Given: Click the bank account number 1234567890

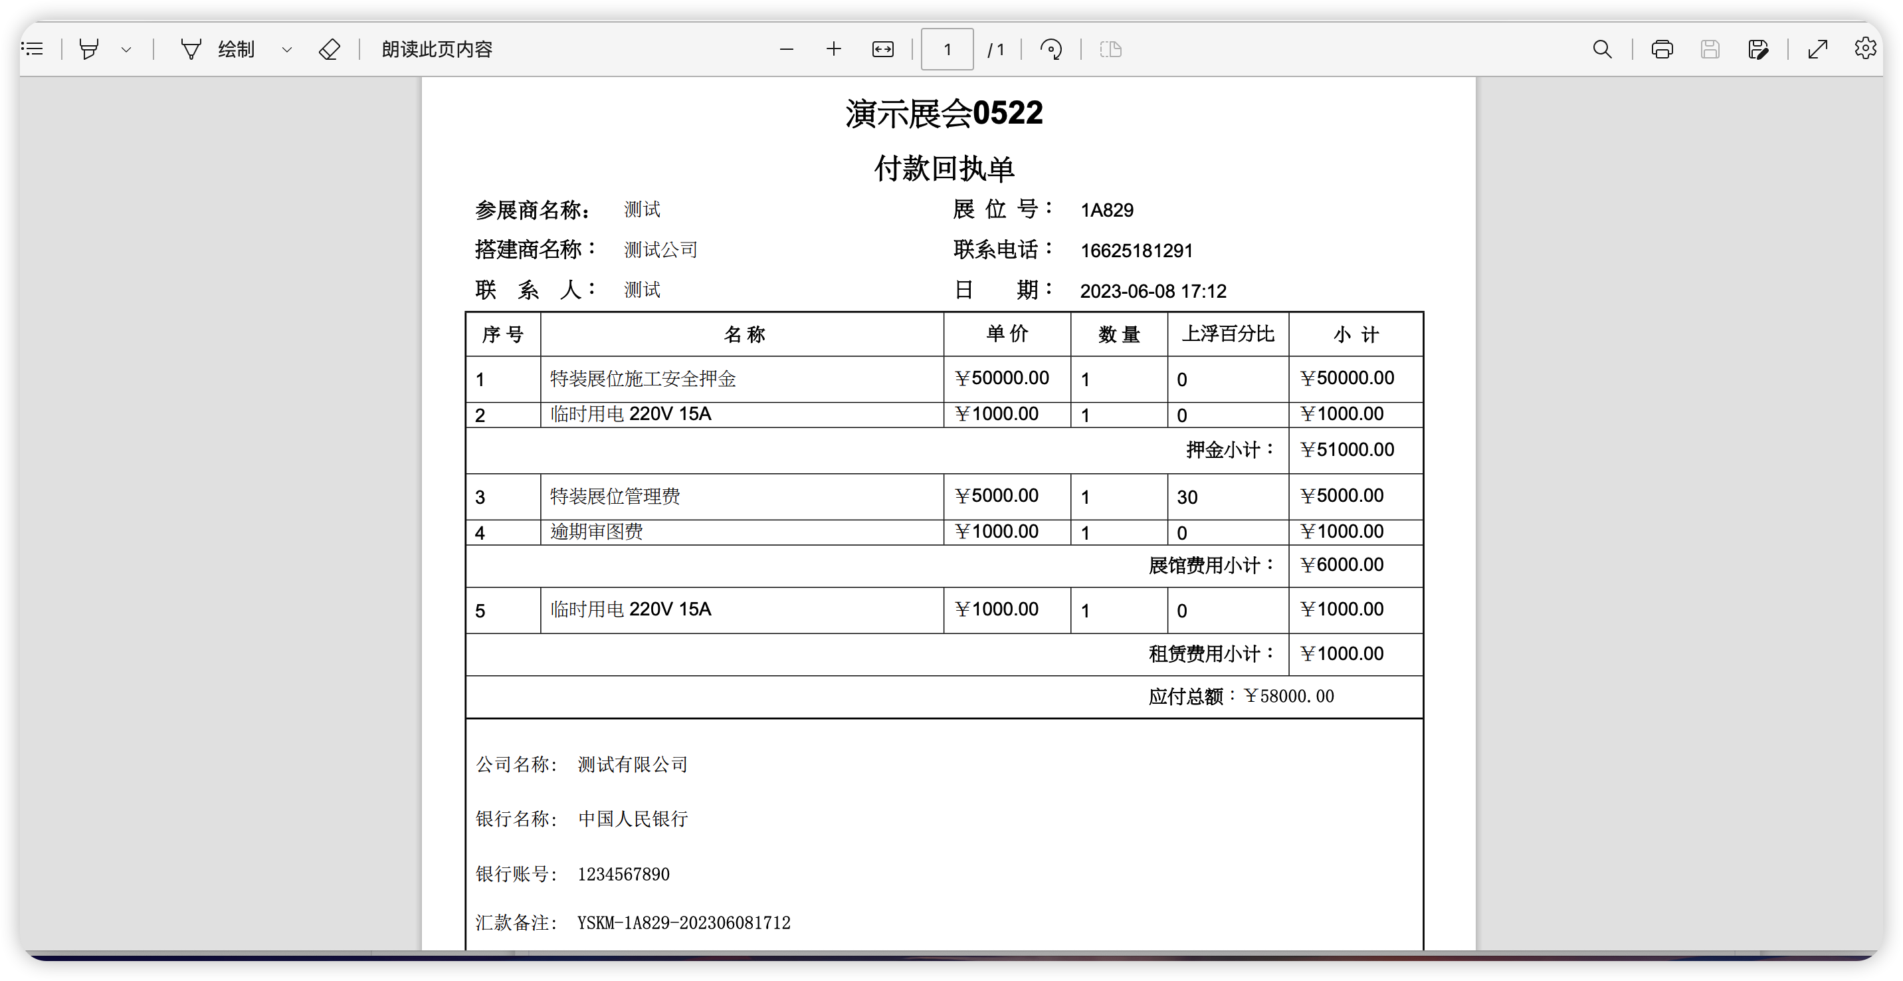Looking at the screenshot, I should [623, 875].
